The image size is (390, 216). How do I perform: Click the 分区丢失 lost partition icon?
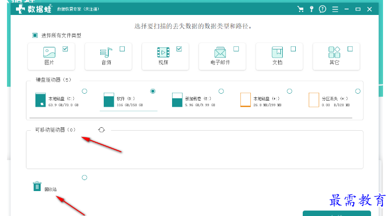point(314,100)
